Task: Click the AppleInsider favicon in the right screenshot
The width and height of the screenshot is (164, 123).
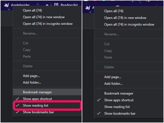Action: tap(88, 8)
